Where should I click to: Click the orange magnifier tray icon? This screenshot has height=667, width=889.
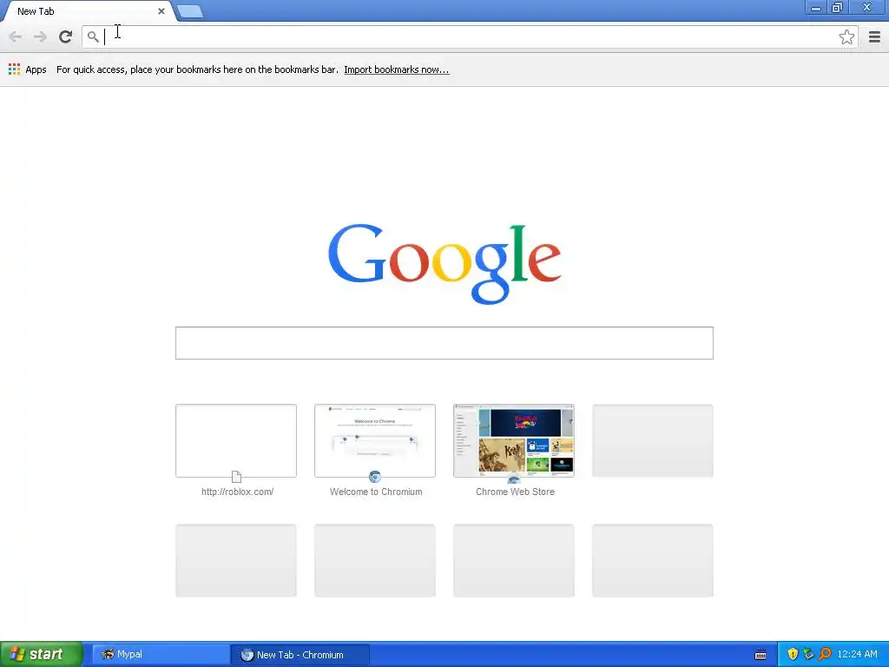[825, 654]
